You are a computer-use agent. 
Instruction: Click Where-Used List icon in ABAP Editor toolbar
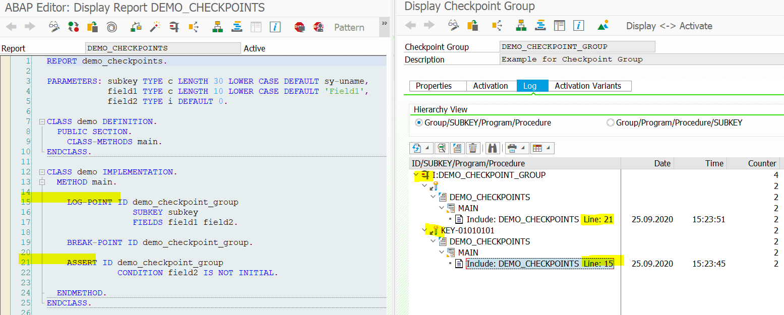pyautogui.click(x=193, y=27)
